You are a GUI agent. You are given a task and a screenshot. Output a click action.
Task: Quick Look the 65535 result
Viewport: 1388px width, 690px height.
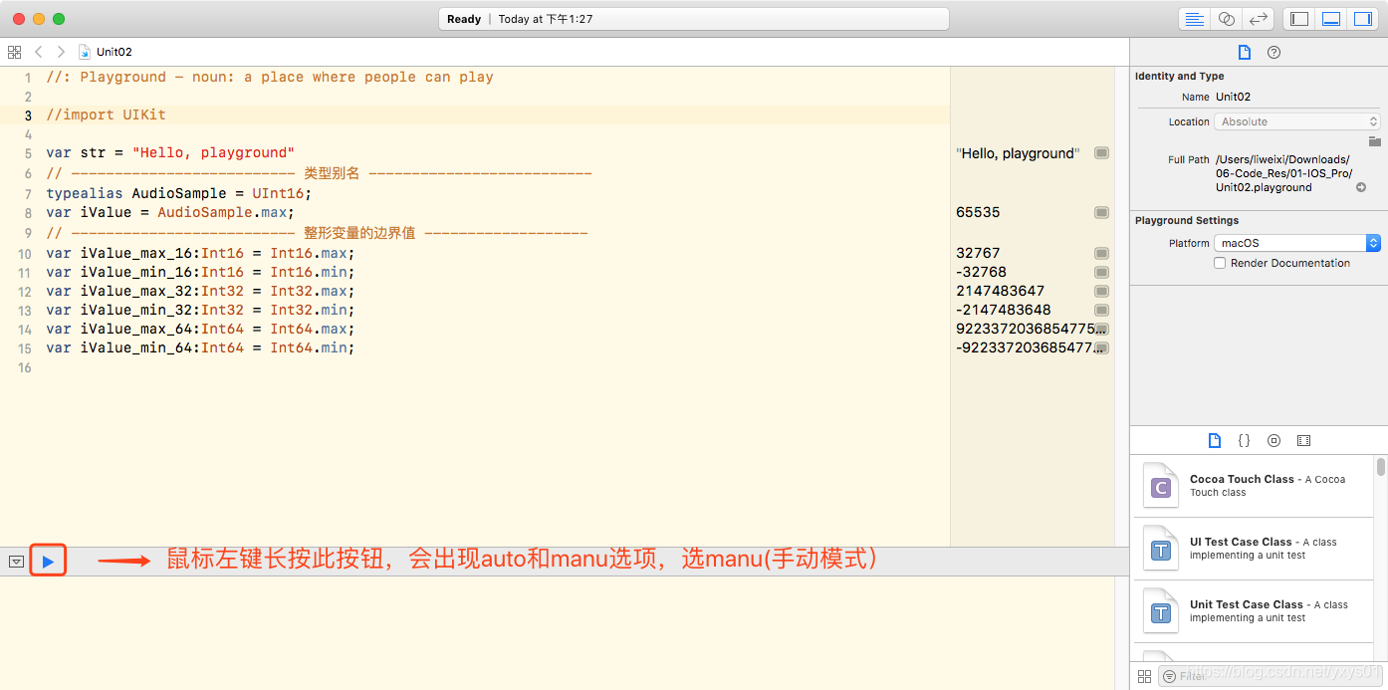click(1101, 212)
